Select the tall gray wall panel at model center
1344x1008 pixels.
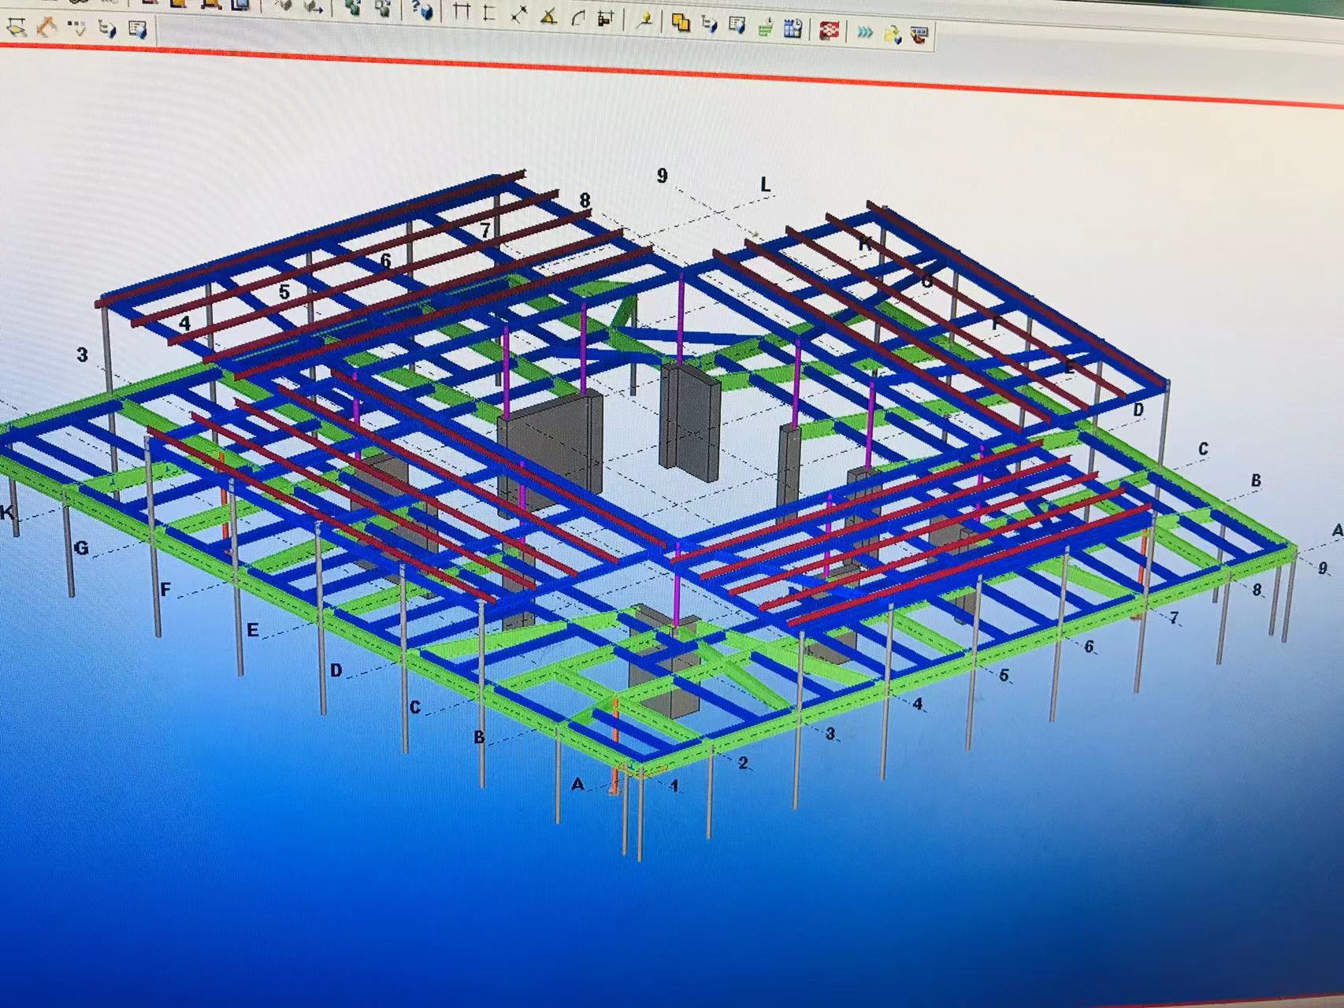coord(689,421)
